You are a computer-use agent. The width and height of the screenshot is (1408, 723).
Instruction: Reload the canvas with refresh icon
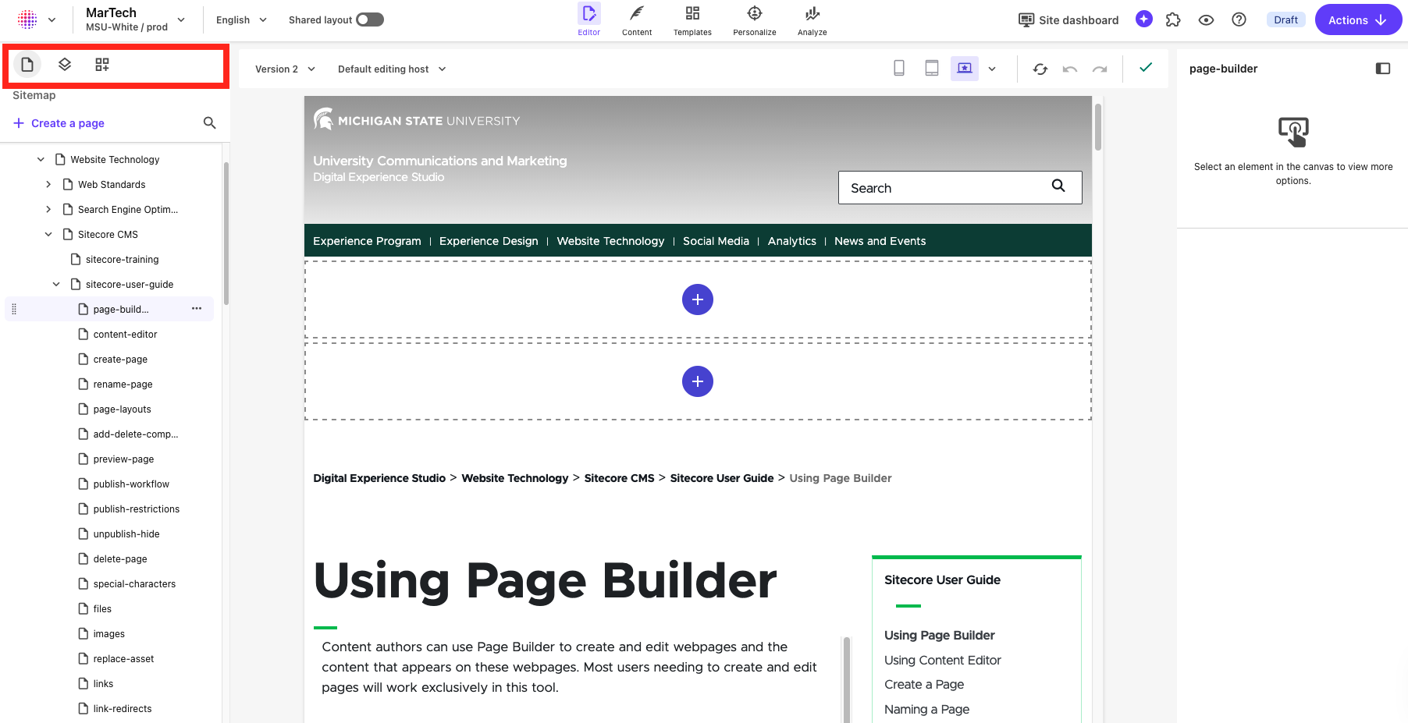tap(1040, 69)
